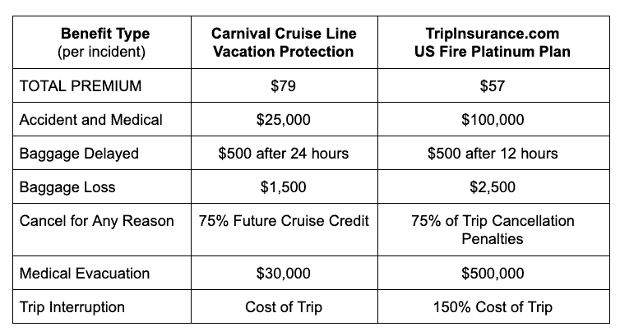Viewport: 620px width, 336px height.
Task: Select the 75% of Trip Cancellation Penalties cell
Action: [493, 230]
